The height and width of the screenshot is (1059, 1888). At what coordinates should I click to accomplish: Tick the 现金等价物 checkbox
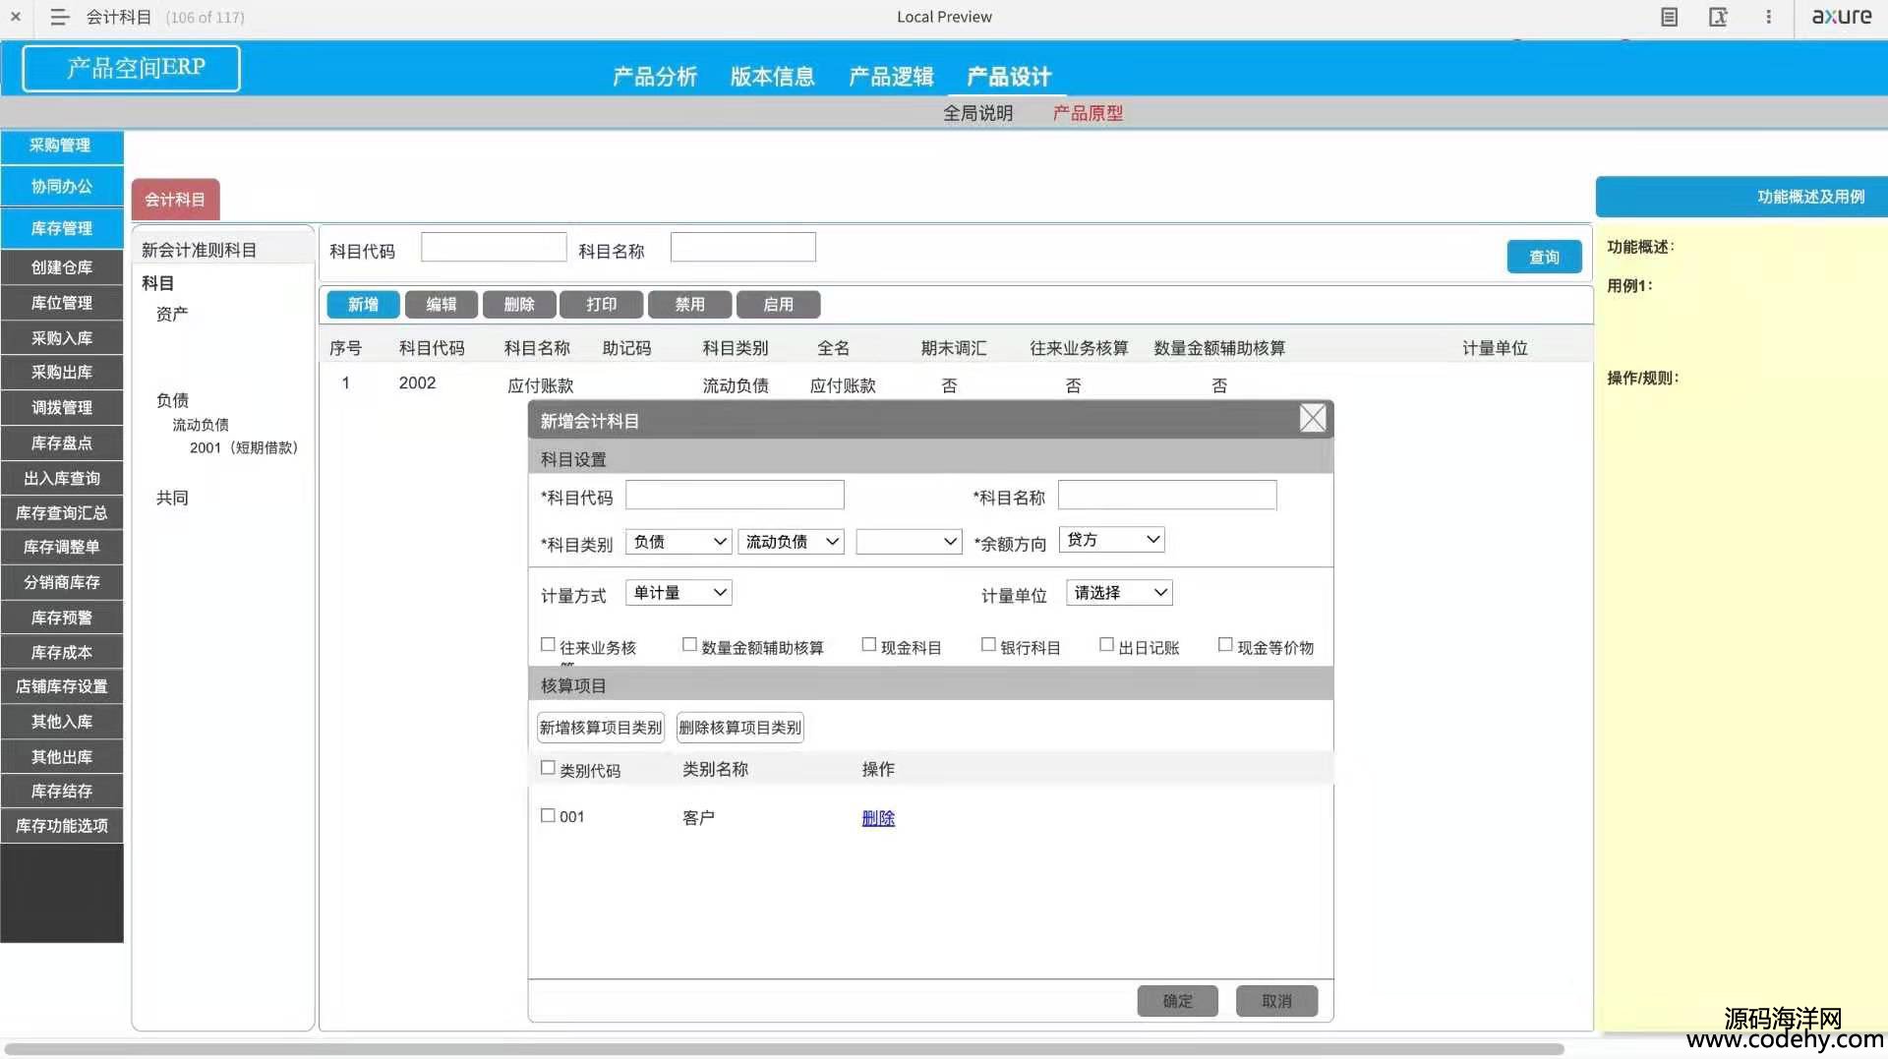point(1225,645)
